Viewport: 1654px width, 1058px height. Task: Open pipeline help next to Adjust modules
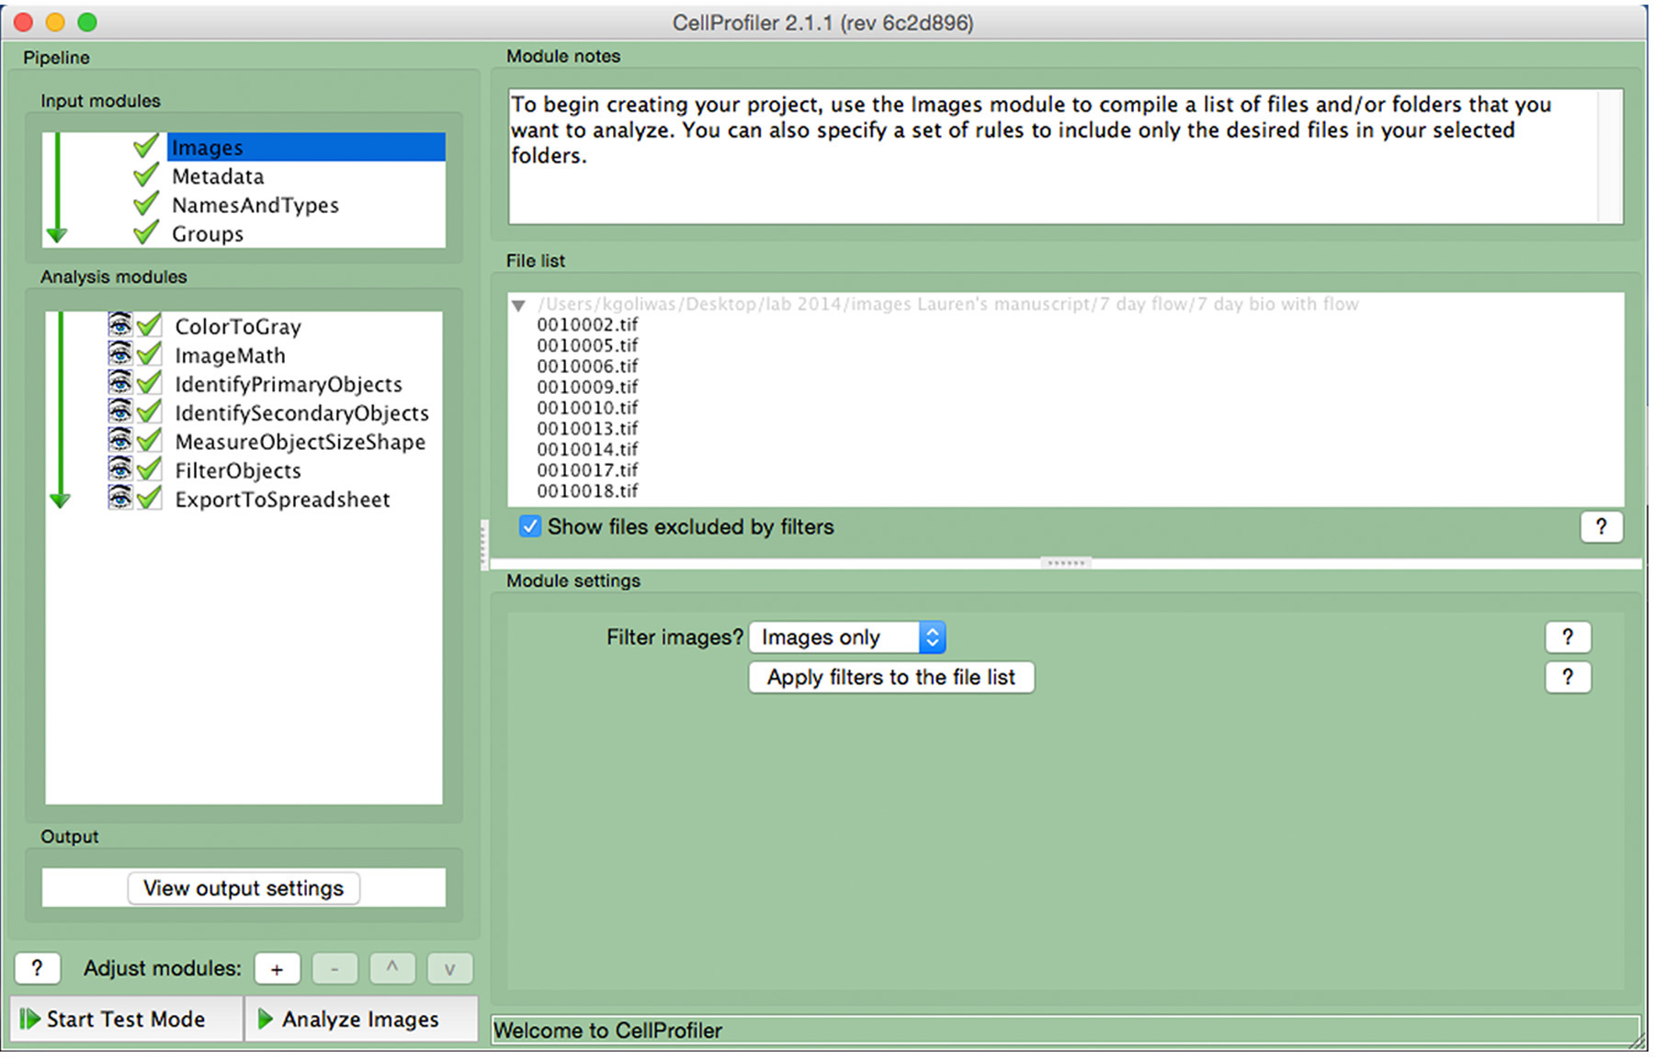[x=38, y=969]
